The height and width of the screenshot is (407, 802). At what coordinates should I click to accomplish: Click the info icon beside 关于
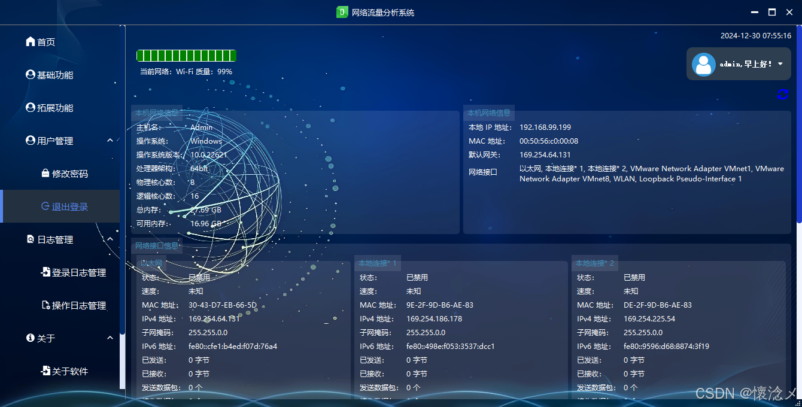point(31,338)
